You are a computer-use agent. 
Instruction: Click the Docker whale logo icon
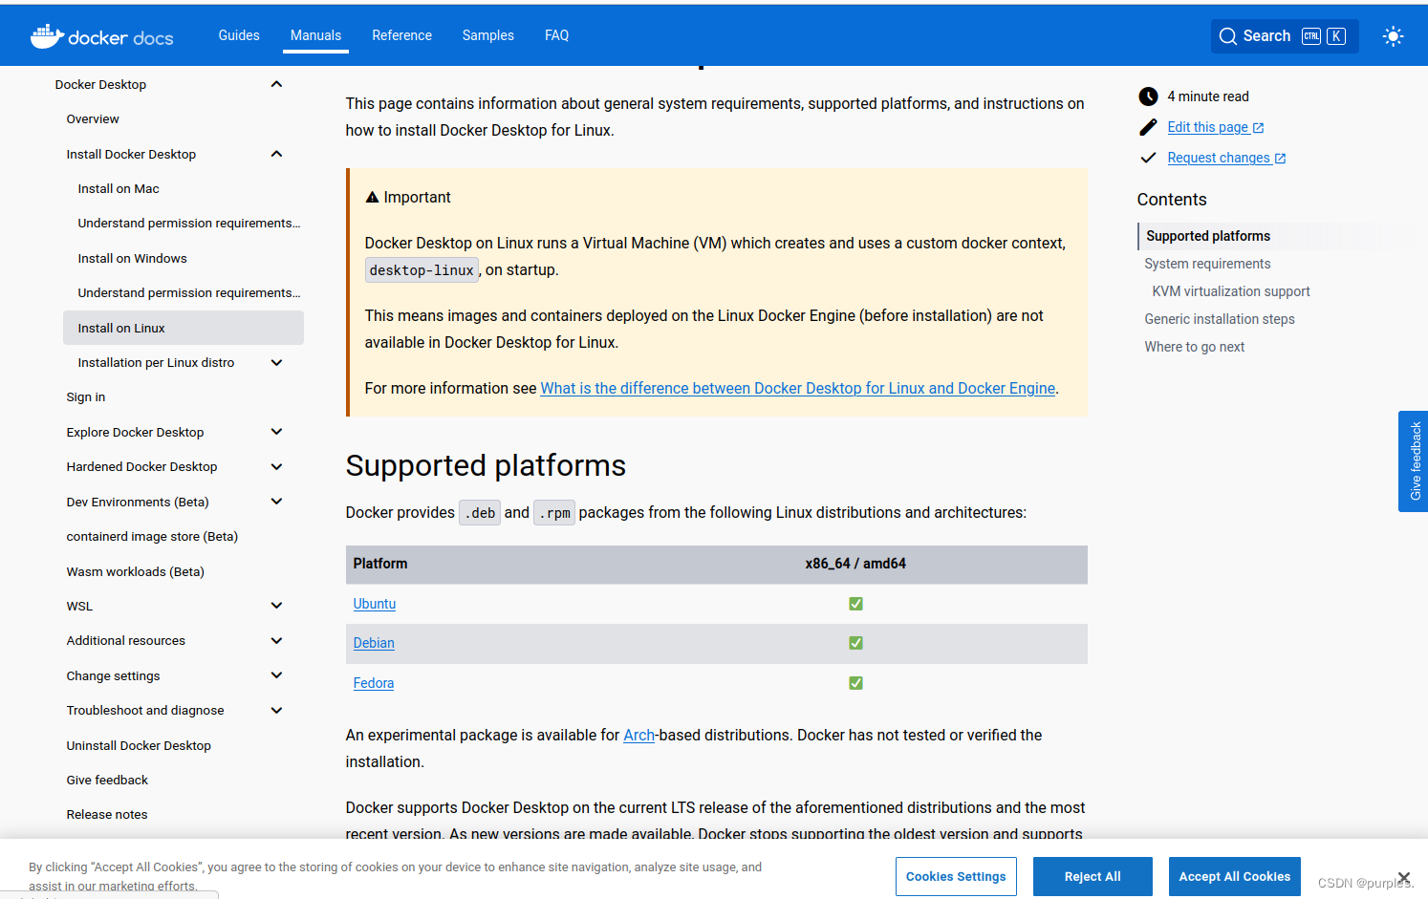[x=47, y=36]
